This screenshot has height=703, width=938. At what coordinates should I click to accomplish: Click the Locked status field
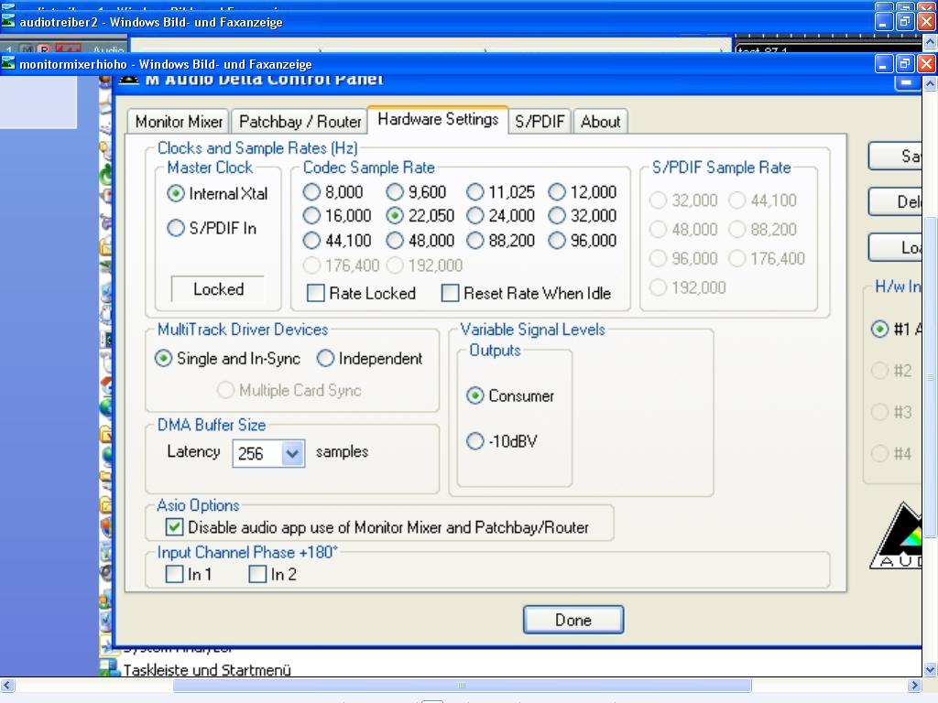tap(218, 289)
